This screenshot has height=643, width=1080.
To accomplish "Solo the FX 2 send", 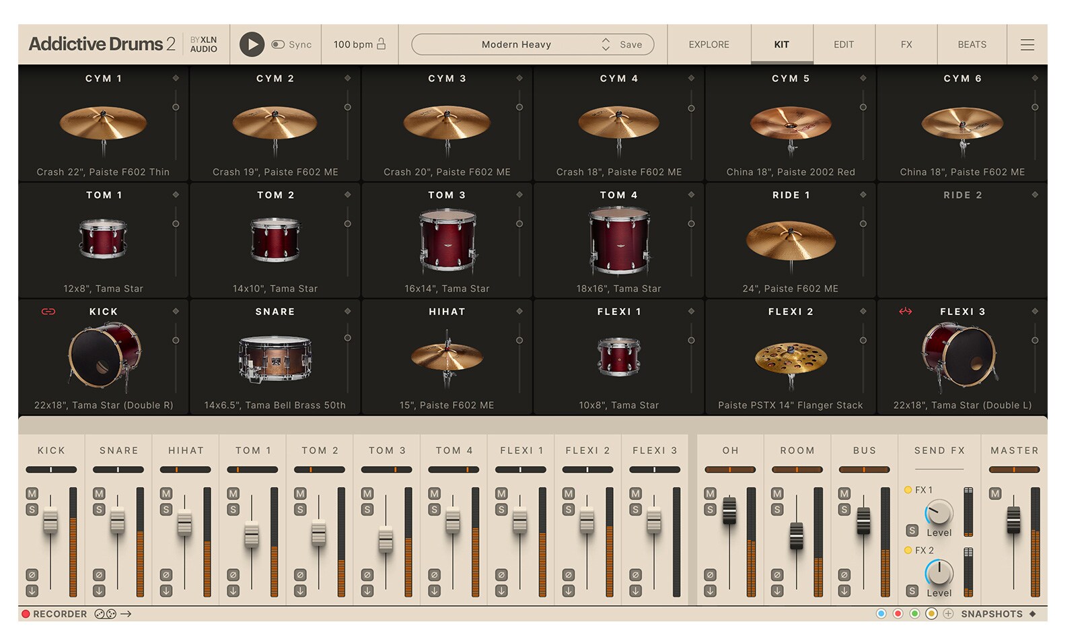I will click(x=912, y=591).
